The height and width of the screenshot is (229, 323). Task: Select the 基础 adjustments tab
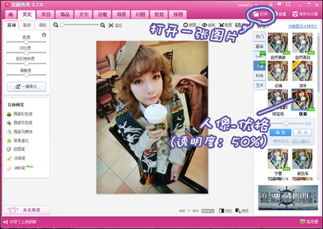tap(11, 25)
